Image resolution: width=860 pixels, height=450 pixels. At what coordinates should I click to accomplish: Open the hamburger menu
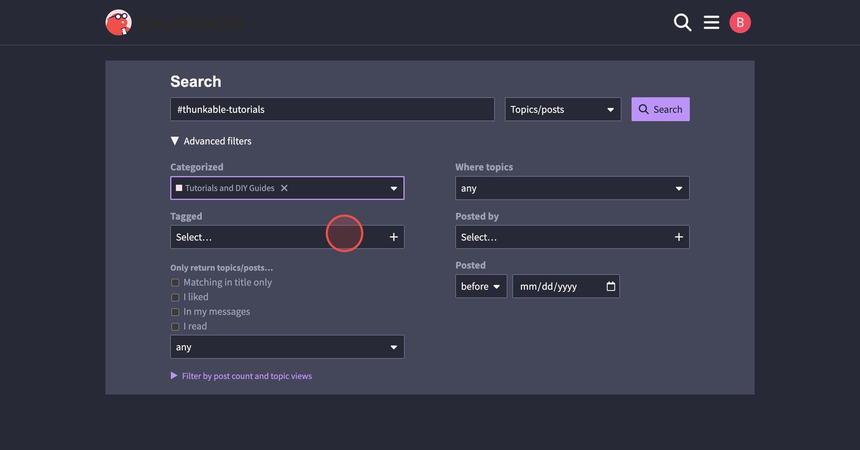tap(711, 23)
